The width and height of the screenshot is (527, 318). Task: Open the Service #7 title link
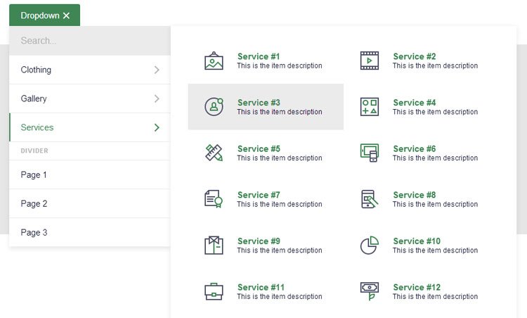pos(259,194)
